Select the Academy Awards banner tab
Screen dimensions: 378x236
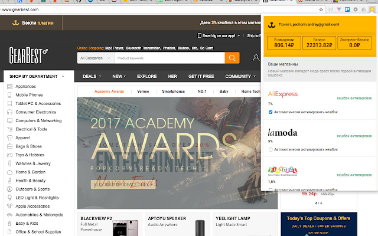coord(109,91)
